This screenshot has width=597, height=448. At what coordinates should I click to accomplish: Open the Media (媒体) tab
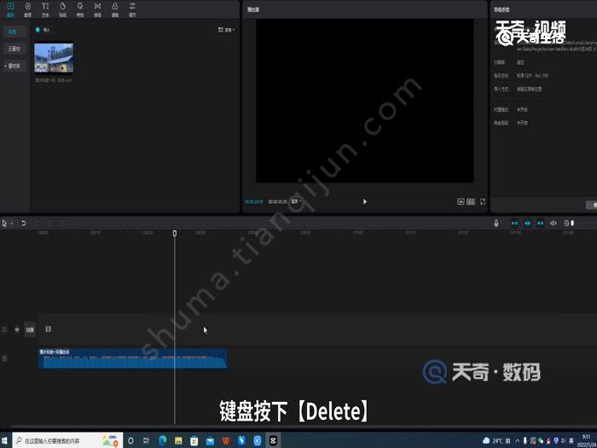[x=10, y=9]
